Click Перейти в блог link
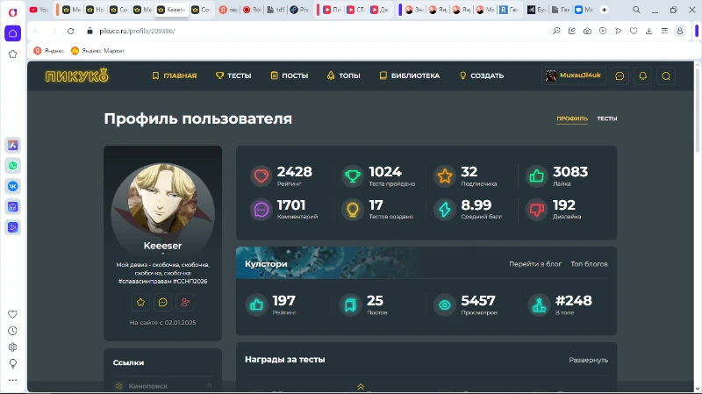Viewport: 702px width, 394px height. (535, 264)
